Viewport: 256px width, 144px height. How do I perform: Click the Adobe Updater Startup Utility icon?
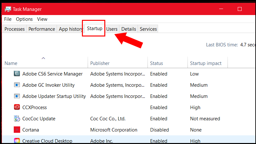click(x=17, y=96)
